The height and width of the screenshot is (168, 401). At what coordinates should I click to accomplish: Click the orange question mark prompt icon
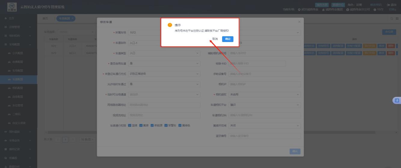[170, 25]
